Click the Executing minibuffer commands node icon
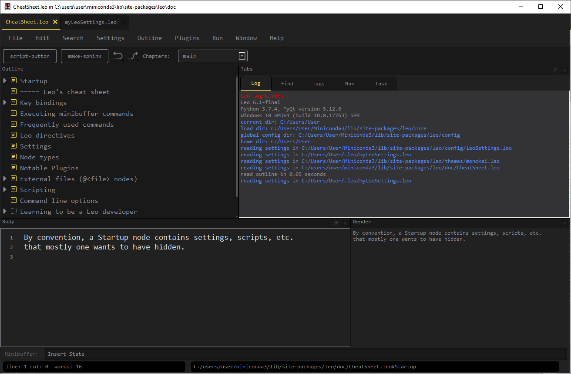This screenshot has height=374, width=571. [x=13, y=114]
